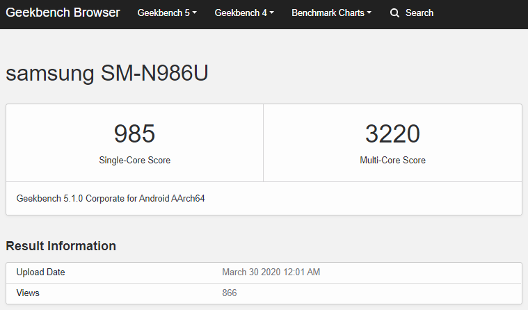The height and width of the screenshot is (310, 528).
Task: Click the 3220 multi-core score value
Action: [392, 133]
